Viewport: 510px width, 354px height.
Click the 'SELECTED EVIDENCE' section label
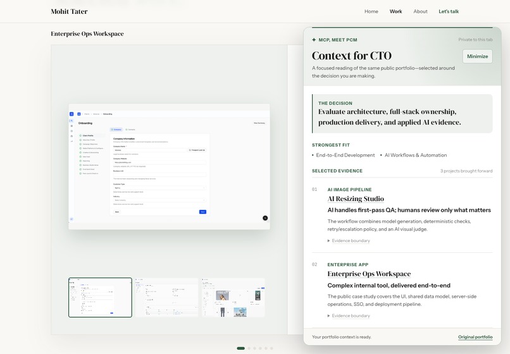coord(337,171)
